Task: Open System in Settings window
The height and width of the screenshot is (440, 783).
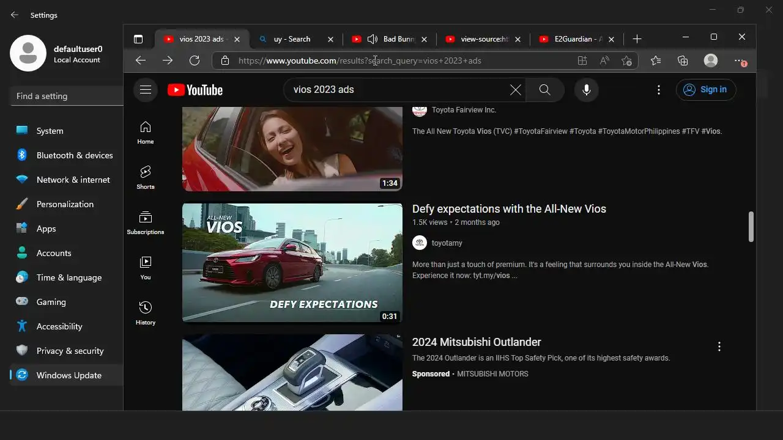Action: (67, 131)
